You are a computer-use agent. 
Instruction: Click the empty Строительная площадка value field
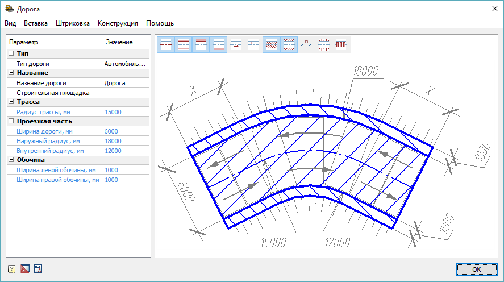tap(126, 93)
